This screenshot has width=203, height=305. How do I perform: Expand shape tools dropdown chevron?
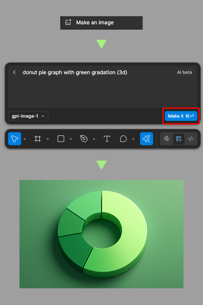coord(71,139)
